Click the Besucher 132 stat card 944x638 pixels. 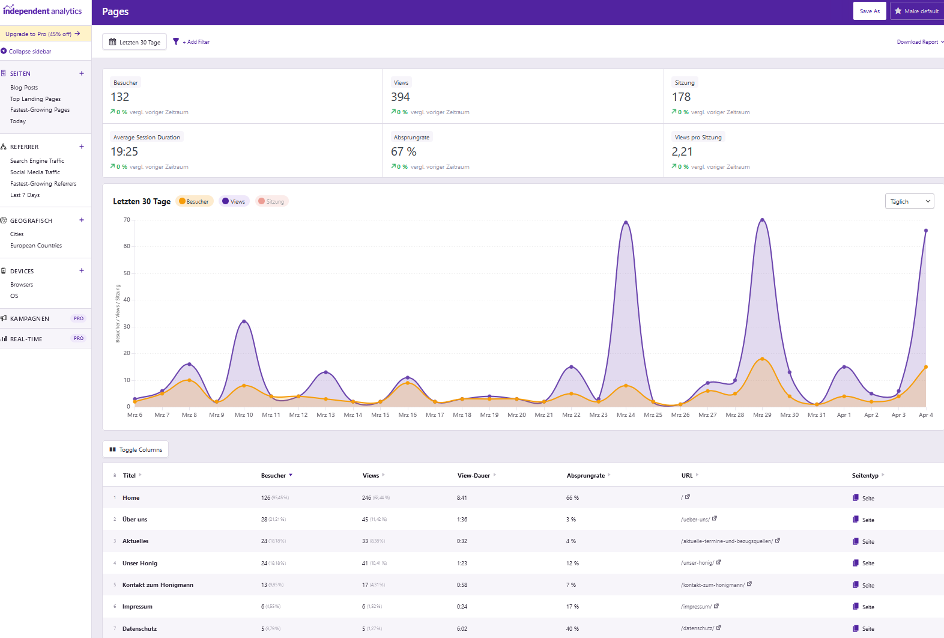243,96
